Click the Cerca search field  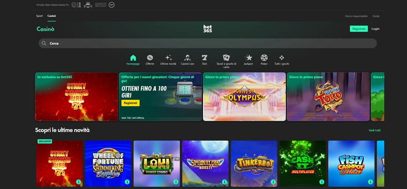tap(208, 43)
